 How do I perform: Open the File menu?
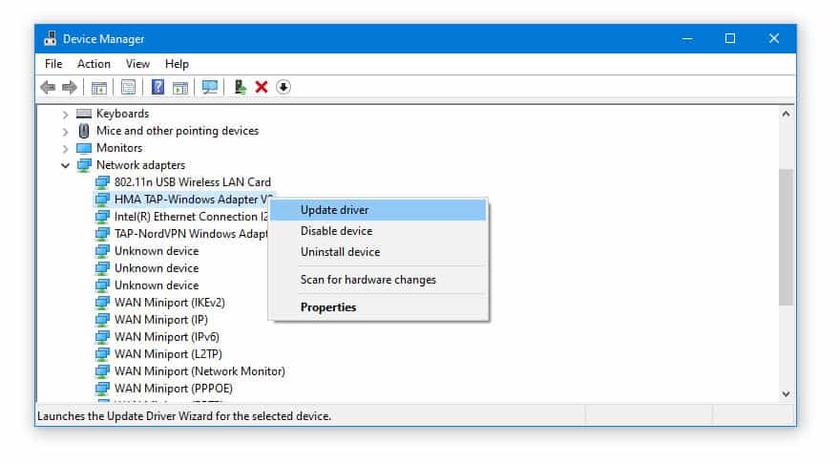[53, 64]
